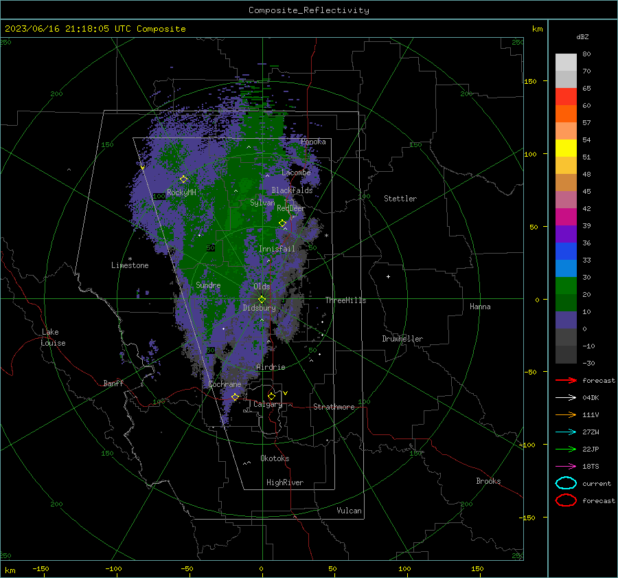Image resolution: width=618 pixels, height=578 pixels.
Task: Click the orange 111V arrow icon
Action: point(566,414)
